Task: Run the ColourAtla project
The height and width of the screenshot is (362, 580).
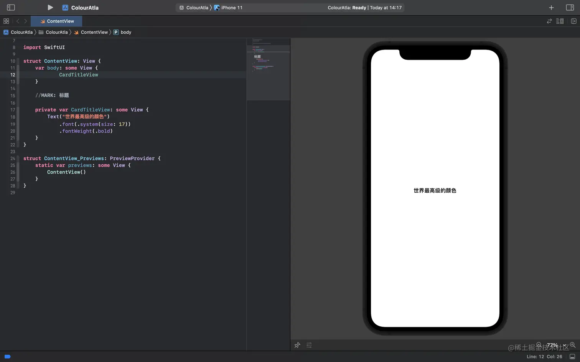Action: click(x=50, y=7)
